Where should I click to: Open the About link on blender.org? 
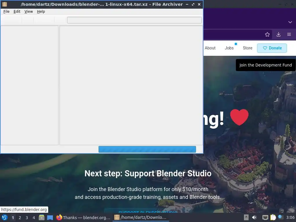(210, 48)
